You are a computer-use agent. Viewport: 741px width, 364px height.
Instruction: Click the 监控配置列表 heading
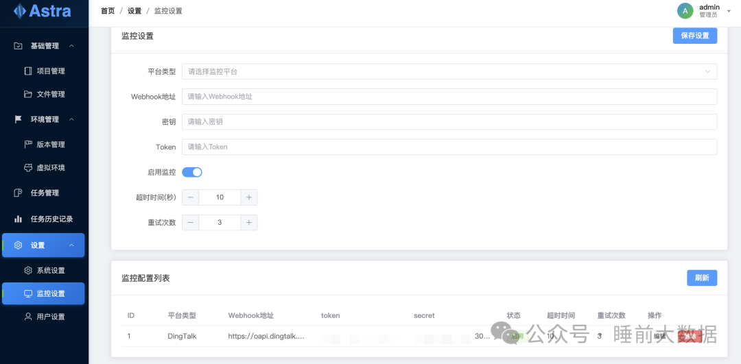145,278
